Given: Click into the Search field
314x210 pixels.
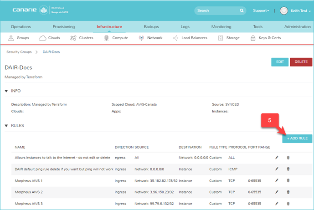Looking at the screenshot, I should click(x=223, y=10).
